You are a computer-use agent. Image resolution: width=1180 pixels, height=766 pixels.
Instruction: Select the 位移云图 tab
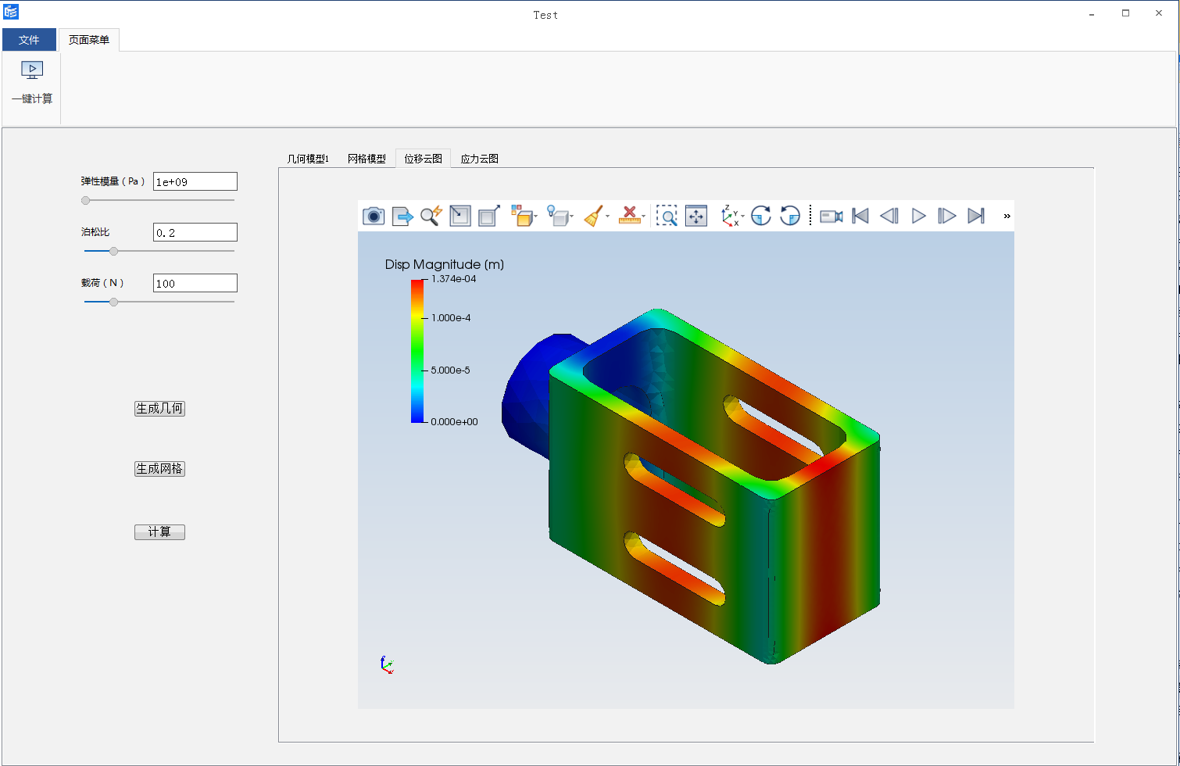click(424, 158)
